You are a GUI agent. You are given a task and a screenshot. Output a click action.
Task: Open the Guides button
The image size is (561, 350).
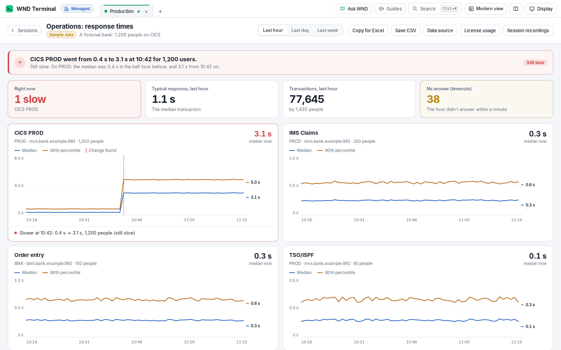(x=390, y=9)
